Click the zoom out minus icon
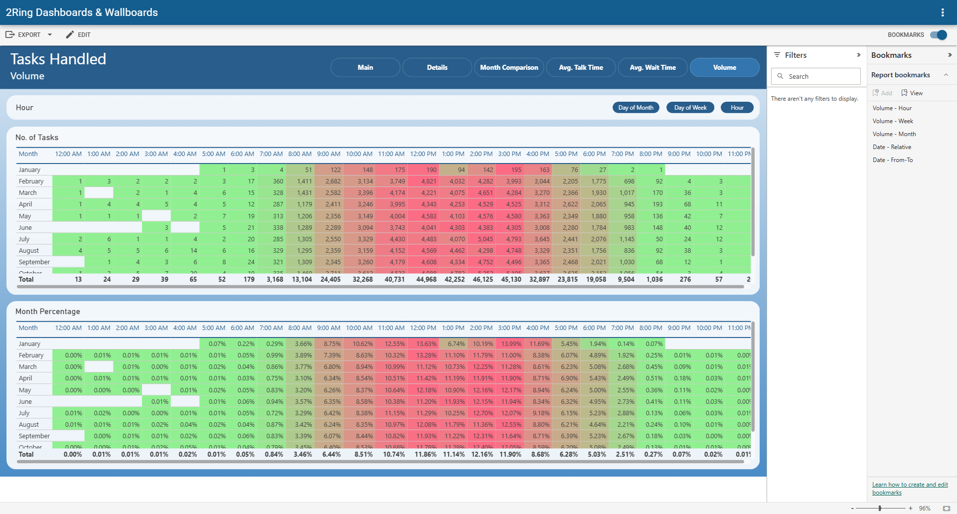The height and width of the screenshot is (514, 957). [x=852, y=508]
